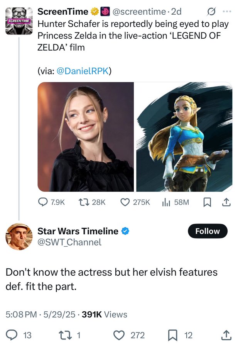Screen dimensions: 238x348
Task: Open the left photo of the actress
Action: (x=86, y=137)
